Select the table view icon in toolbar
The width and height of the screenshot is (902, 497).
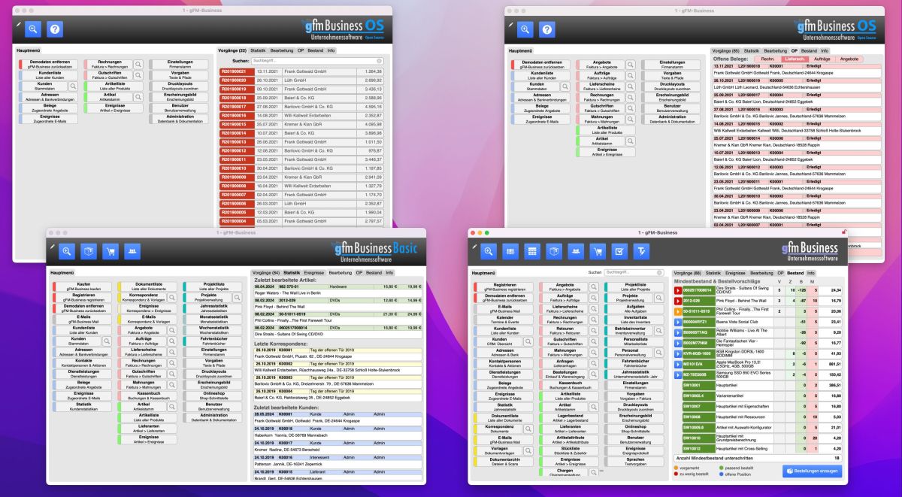[532, 250]
